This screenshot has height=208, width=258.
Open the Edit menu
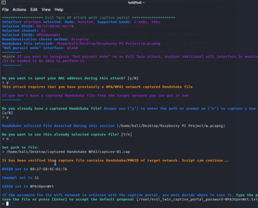click(x=34, y=9)
